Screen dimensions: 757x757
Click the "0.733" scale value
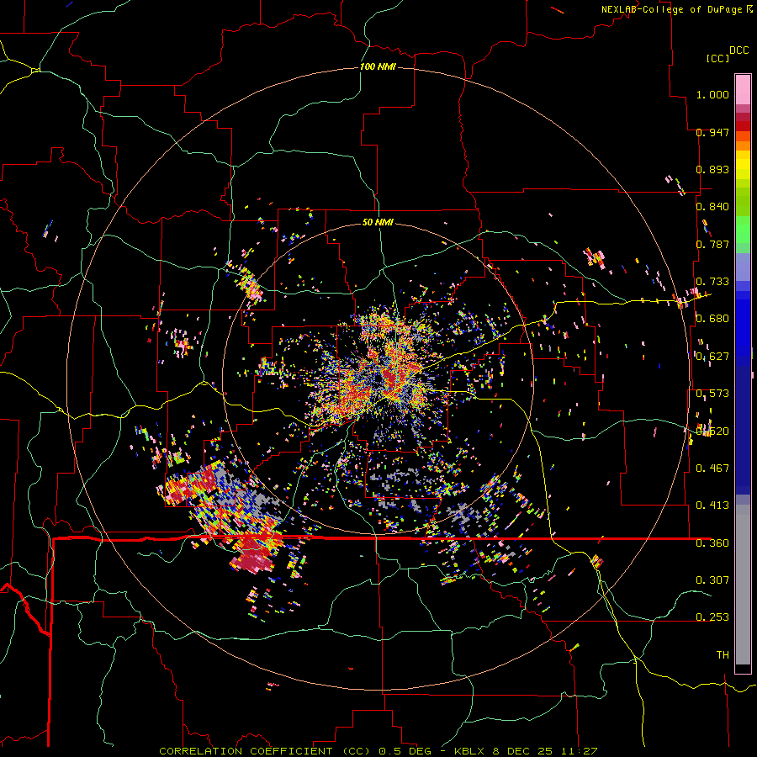pyautogui.click(x=712, y=282)
